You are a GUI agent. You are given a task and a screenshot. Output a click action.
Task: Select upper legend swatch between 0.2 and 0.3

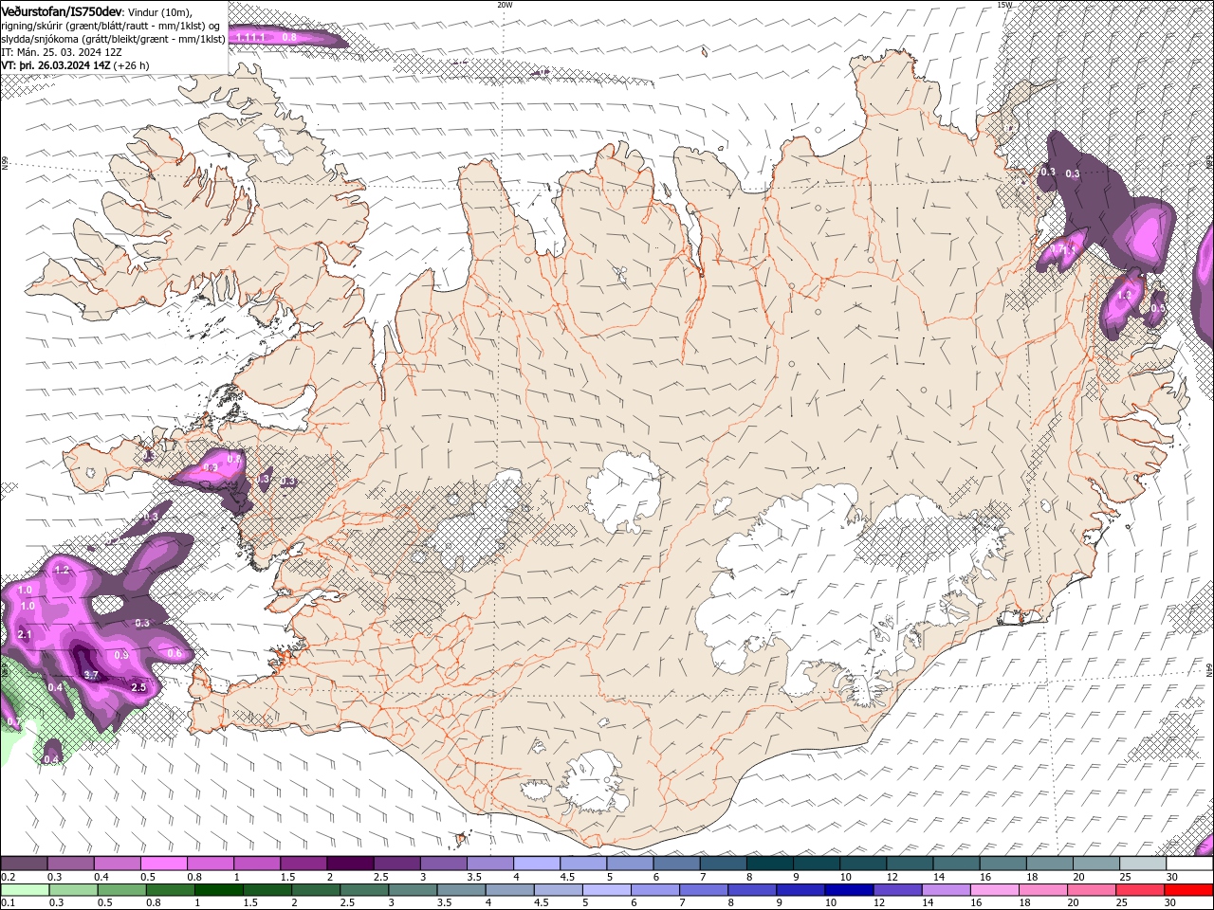24,864
